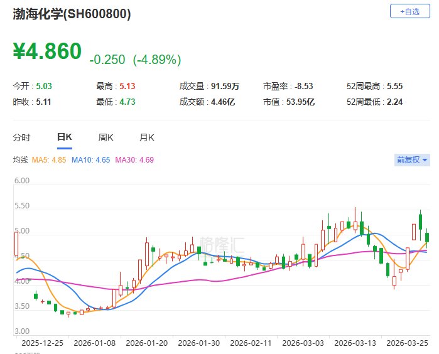Click the dropdown arrow beside 前复权
The height and width of the screenshot is (354, 439).
pos(425,160)
